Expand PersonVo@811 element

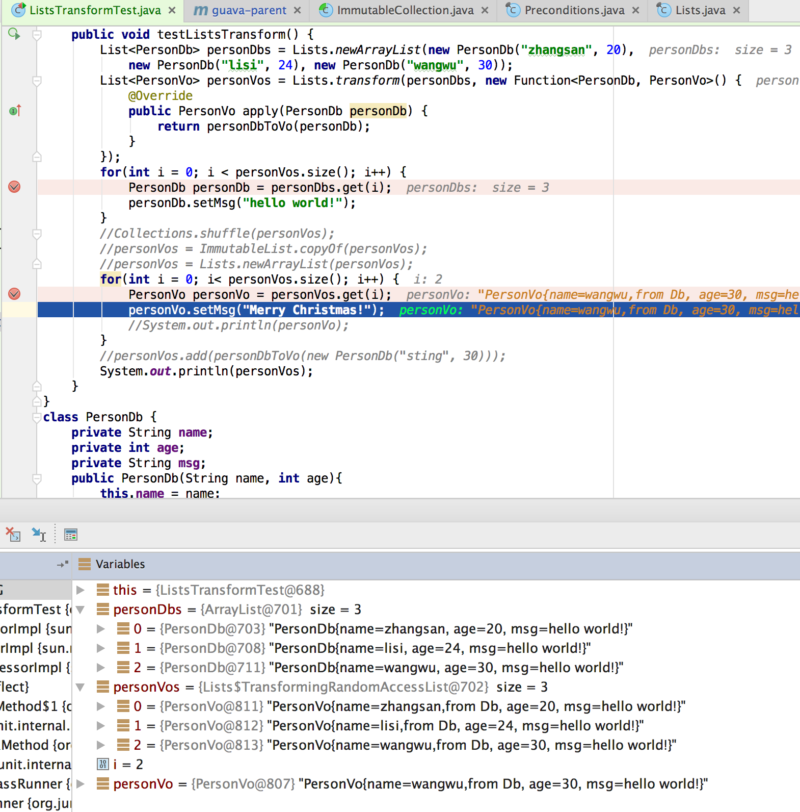tap(101, 706)
